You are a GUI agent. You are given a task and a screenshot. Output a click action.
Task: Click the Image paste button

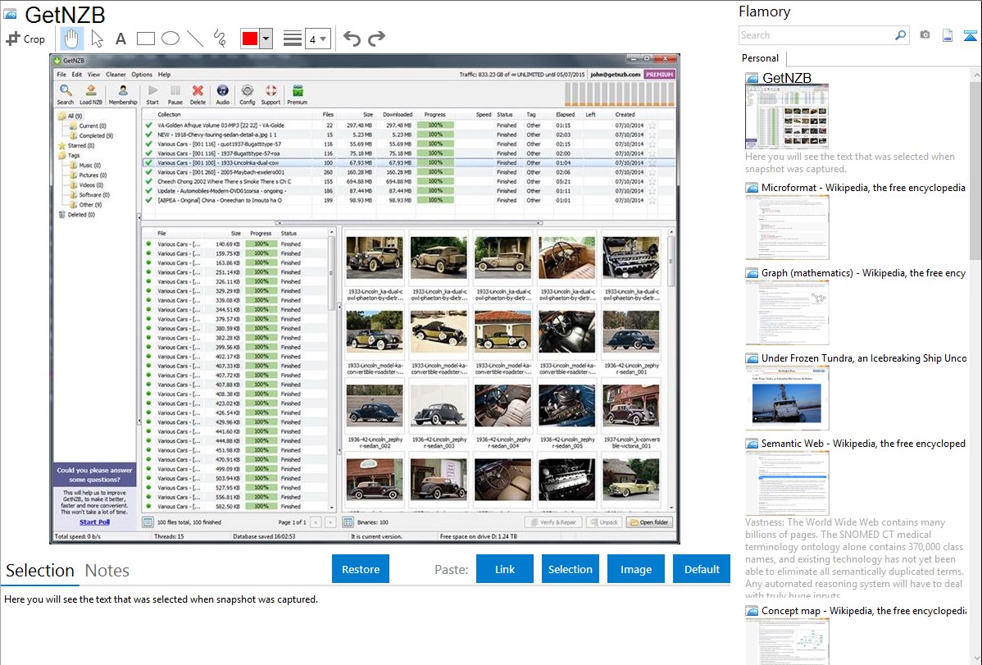click(x=635, y=569)
